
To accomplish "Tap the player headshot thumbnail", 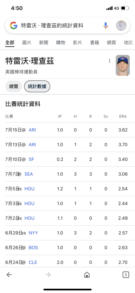I will click(x=123, y=65).
